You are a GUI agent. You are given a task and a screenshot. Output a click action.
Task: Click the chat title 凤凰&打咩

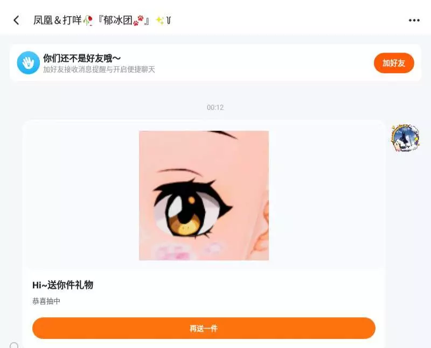click(58, 20)
